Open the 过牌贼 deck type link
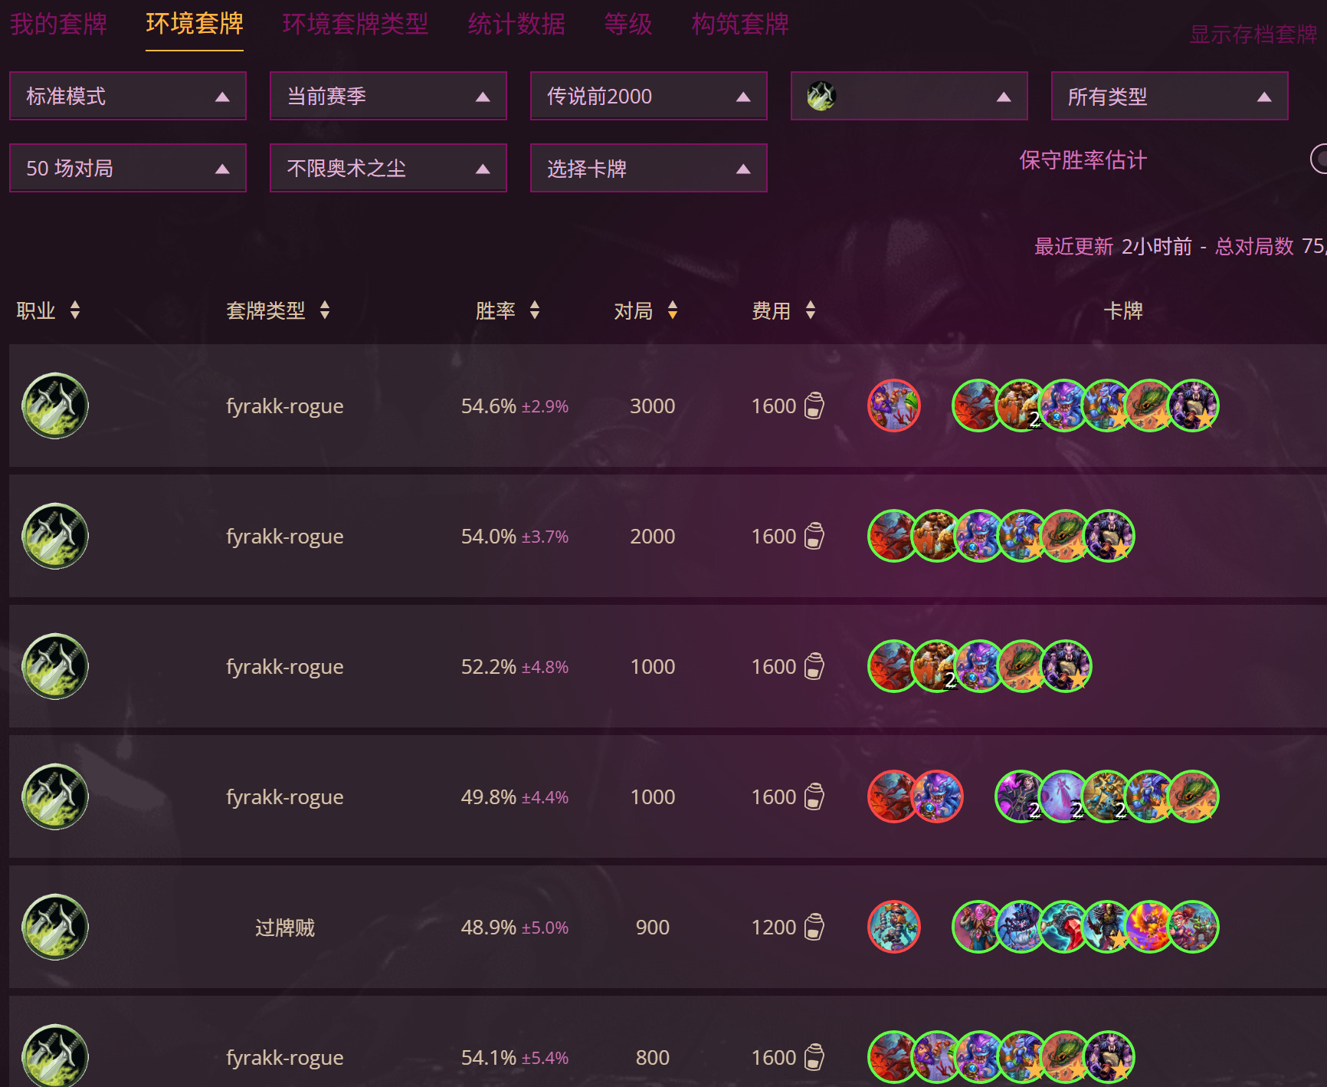The image size is (1327, 1087). click(284, 928)
